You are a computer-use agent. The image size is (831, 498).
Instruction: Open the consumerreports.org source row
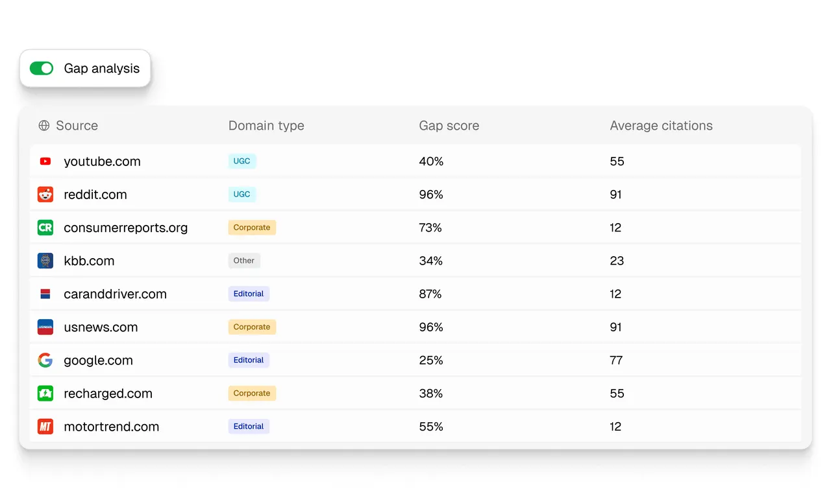(415, 228)
